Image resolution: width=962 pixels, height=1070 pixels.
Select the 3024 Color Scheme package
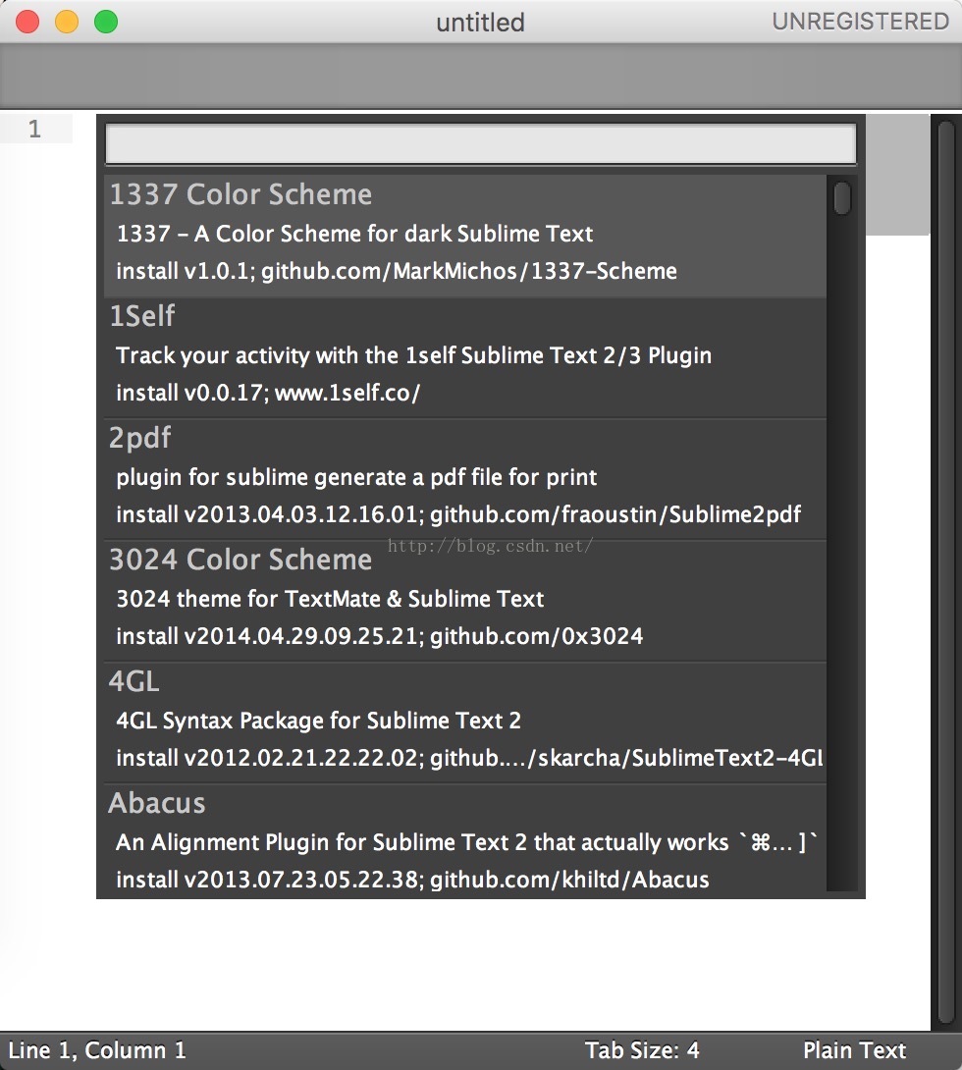click(x=464, y=601)
